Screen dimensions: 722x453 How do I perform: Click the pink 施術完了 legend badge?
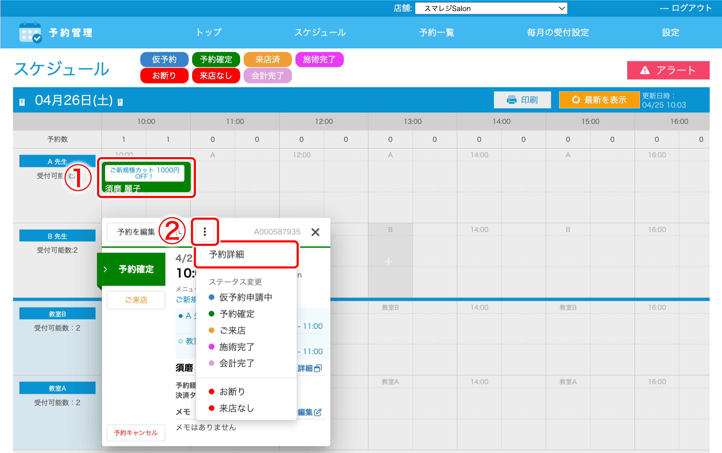[319, 59]
